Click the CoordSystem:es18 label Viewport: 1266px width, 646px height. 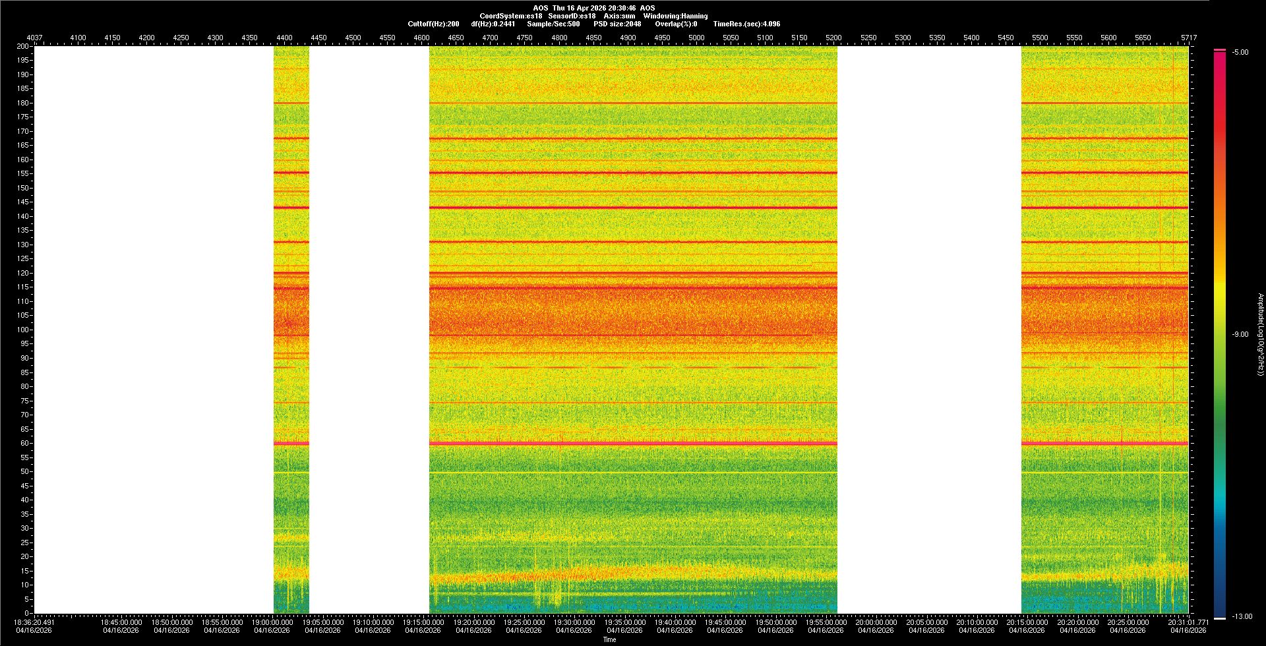(510, 16)
